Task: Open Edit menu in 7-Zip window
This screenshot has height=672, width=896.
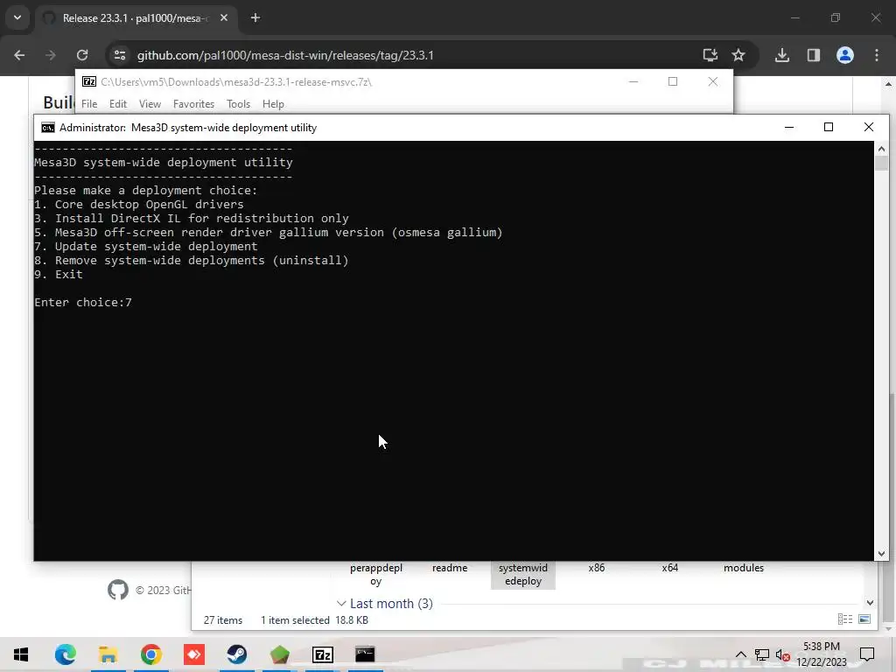Action: click(x=118, y=104)
